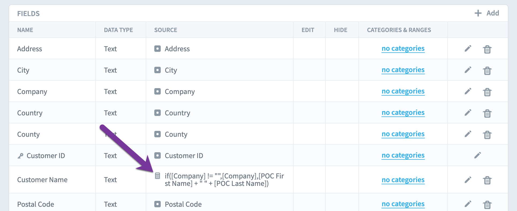Click the key icon next to Customer ID
Viewport: 517px width, 211px height.
20,156
